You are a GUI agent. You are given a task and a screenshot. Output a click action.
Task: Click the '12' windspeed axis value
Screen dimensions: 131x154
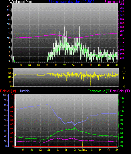(x=8, y=33)
